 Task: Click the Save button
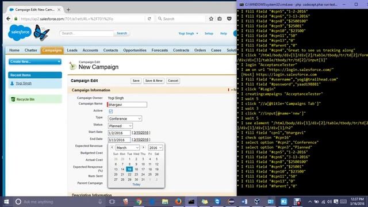click(136, 80)
